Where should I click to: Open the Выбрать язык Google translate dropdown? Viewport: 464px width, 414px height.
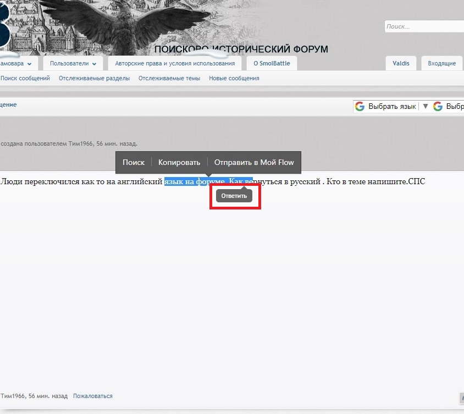click(x=392, y=106)
